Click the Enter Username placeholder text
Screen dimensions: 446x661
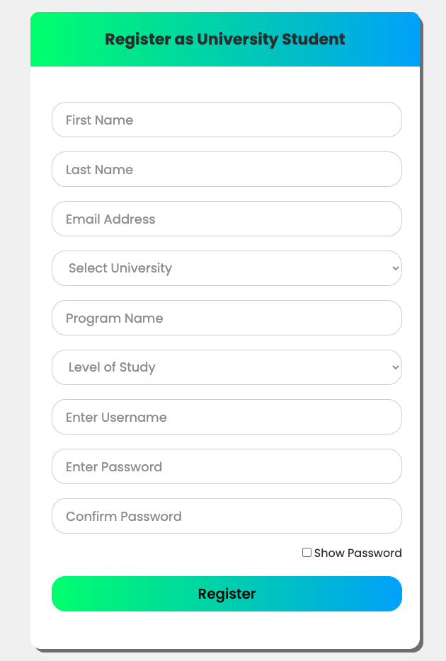point(116,418)
